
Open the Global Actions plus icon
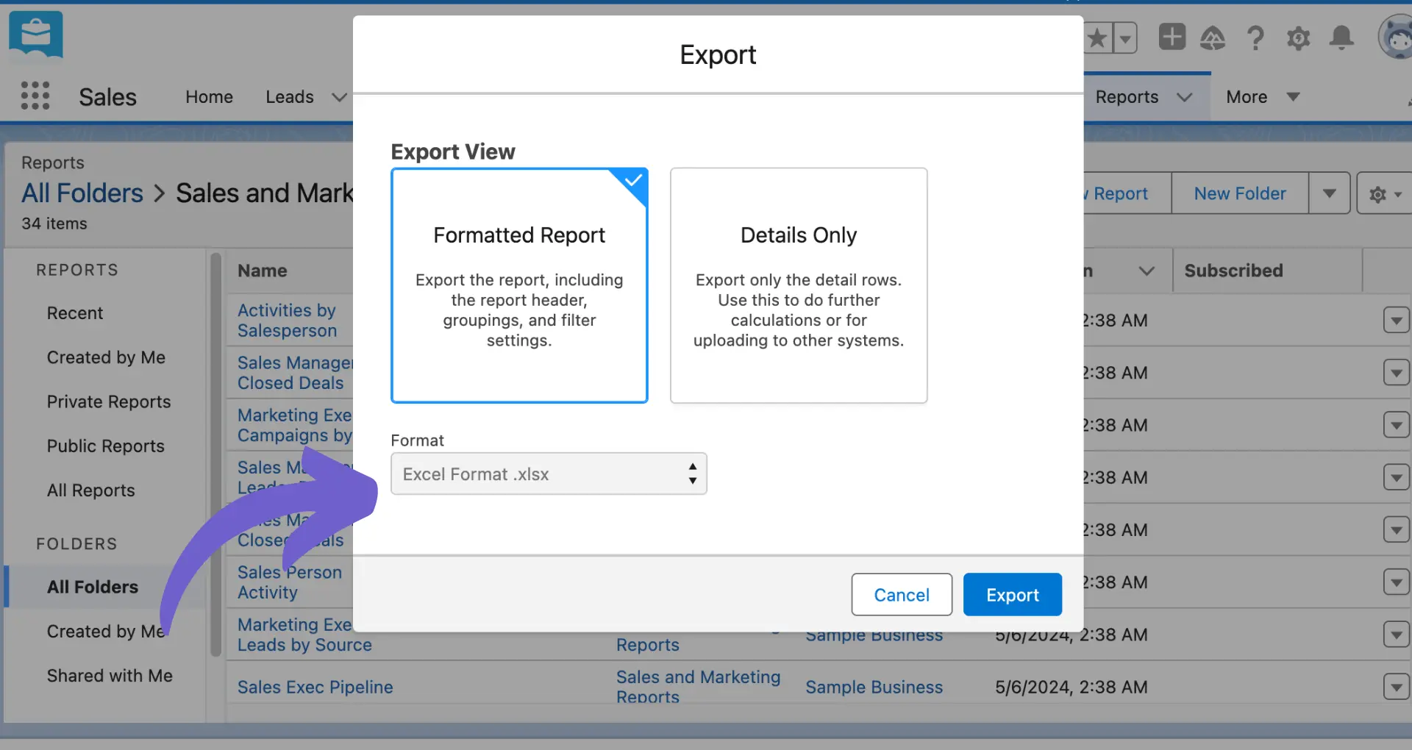[x=1172, y=37]
